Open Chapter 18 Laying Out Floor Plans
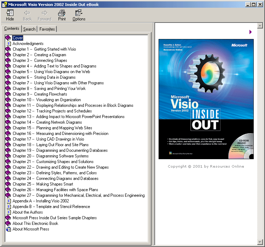The height and width of the screenshot is (247, 265). 51,144
